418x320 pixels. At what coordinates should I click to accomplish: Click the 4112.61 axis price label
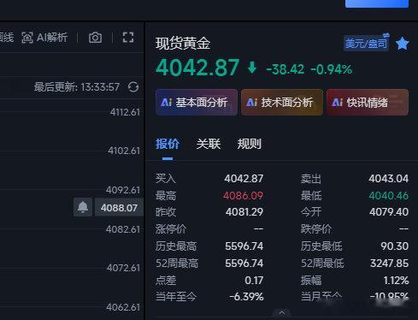click(x=125, y=112)
